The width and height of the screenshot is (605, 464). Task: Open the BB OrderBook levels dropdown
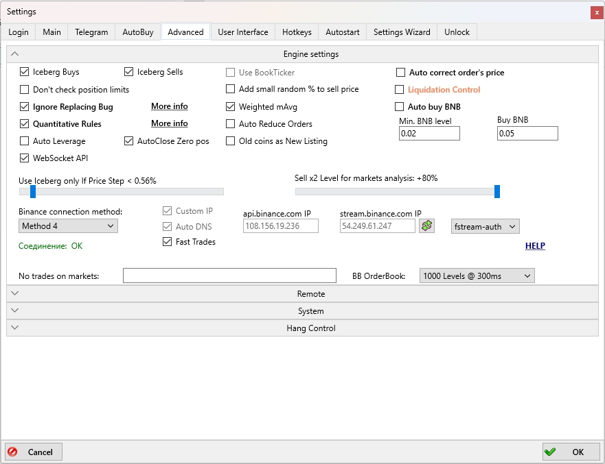(x=477, y=276)
